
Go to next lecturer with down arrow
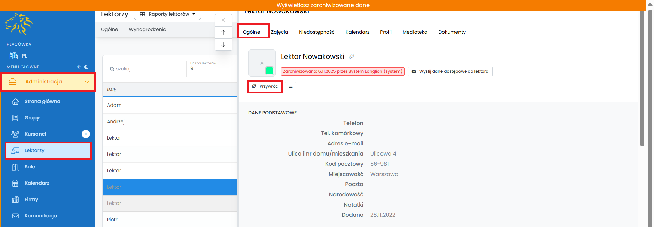tap(223, 45)
